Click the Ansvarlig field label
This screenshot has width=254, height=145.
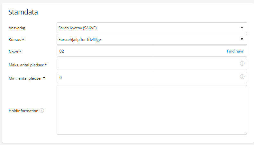click(17, 28)
